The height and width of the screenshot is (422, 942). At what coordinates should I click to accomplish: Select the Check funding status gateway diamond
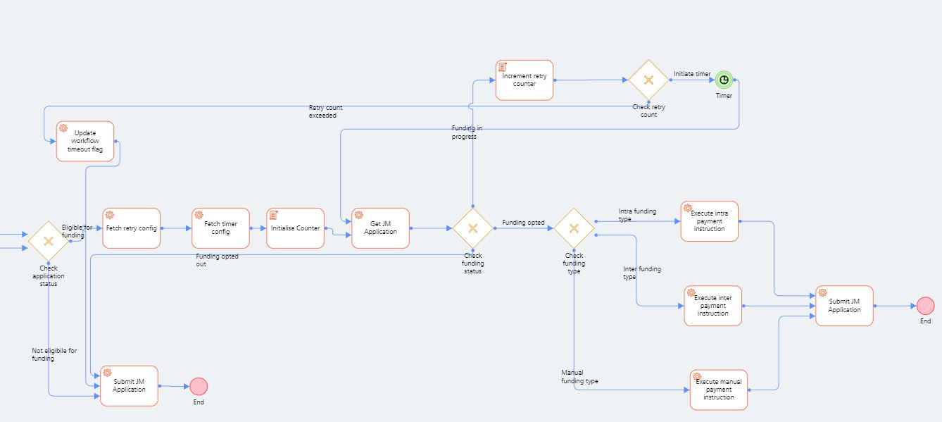[x=472, y=228]
